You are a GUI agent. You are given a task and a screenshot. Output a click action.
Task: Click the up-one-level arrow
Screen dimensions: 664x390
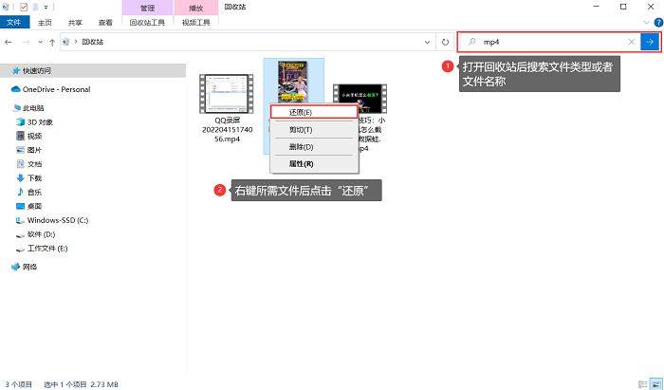point(50,42)
